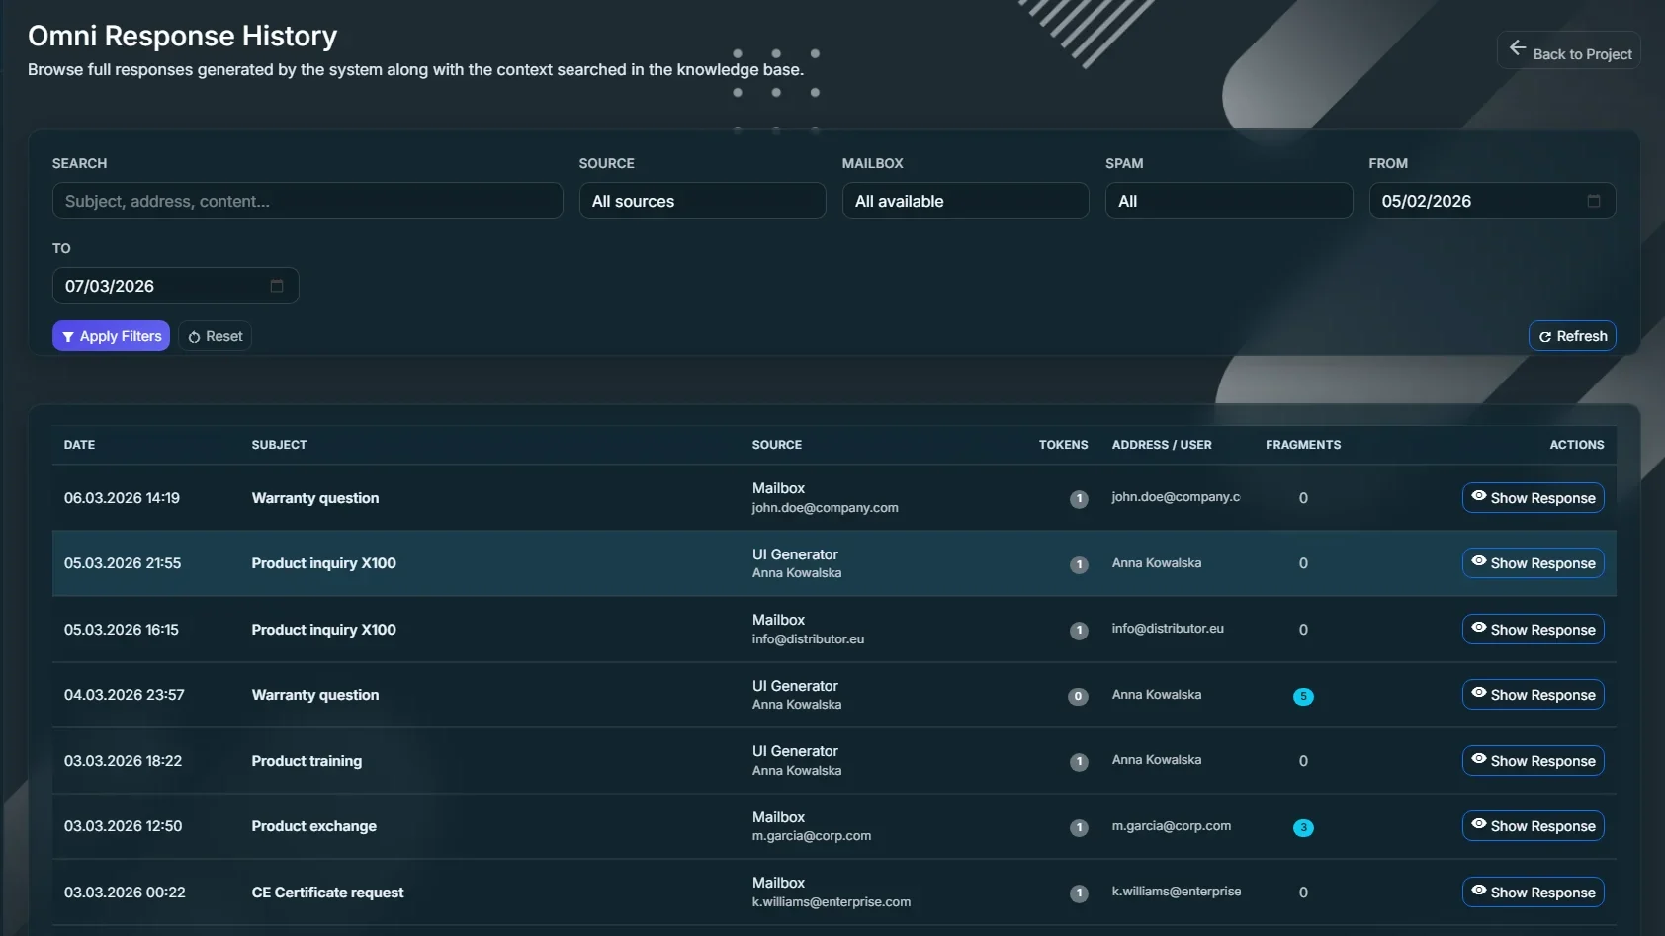Click the Reset filters button
1665x936 pixels.
215,336
